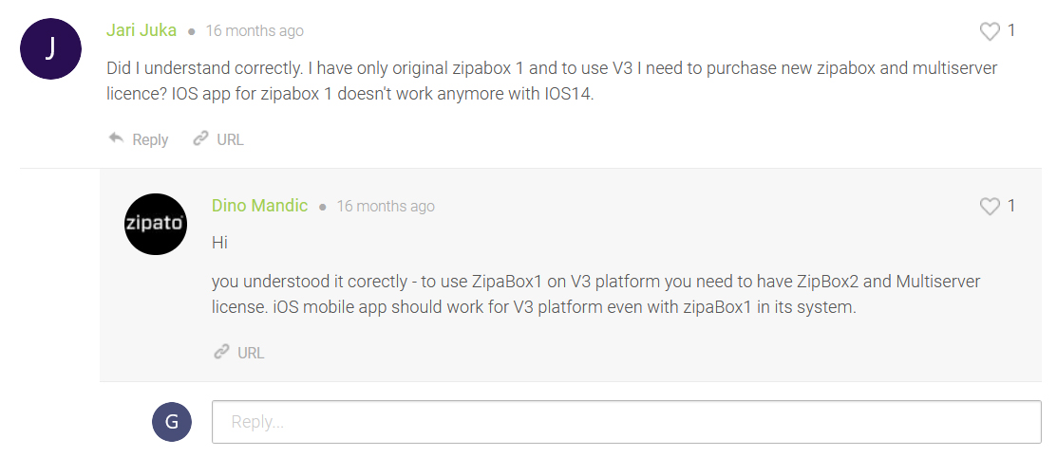
Task: Click the like count on Jari Juka's comment
Action: click(1011, 31)
